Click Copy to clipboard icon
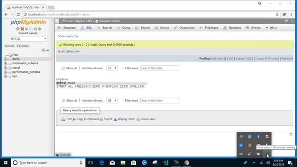Image resolution: width=297 pixels, height=167 pixels. click(x=74, y=119)
